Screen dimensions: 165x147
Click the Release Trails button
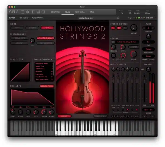47,86
